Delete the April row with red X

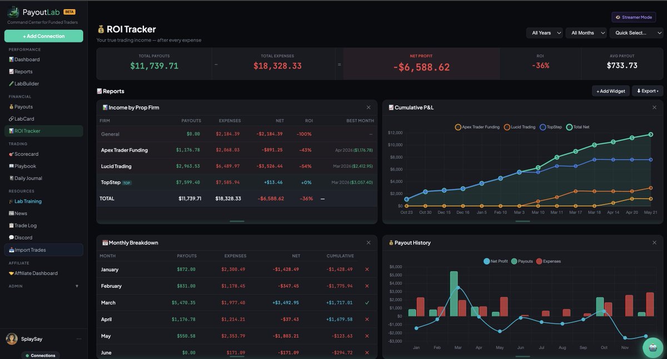(x=367, y=320)
